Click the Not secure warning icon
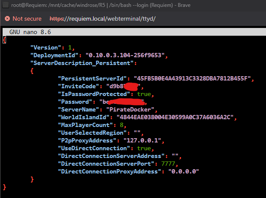The height and width of the screenshot is (198, 266). click(7, 19)
